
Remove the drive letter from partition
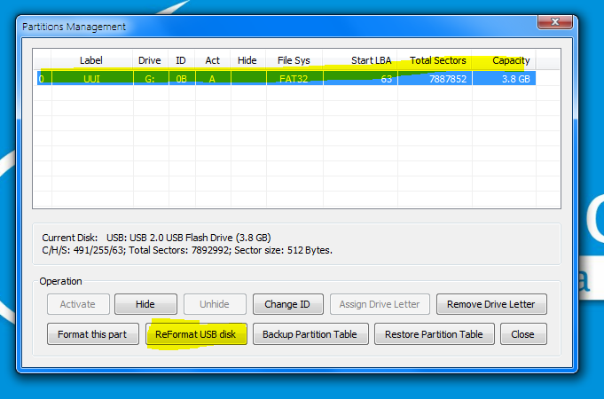pyautogui.click(x=491, y=304)
